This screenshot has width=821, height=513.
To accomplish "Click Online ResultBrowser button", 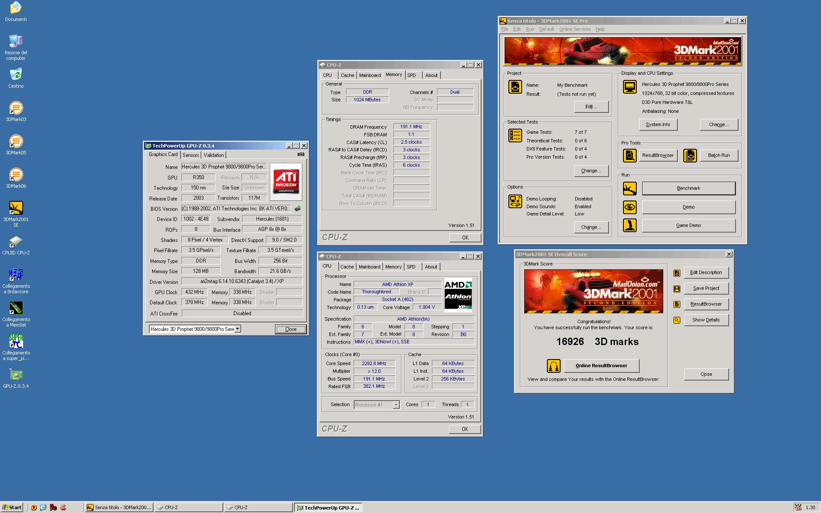I will click(x=601, y=366).
